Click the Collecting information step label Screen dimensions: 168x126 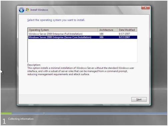21,119
